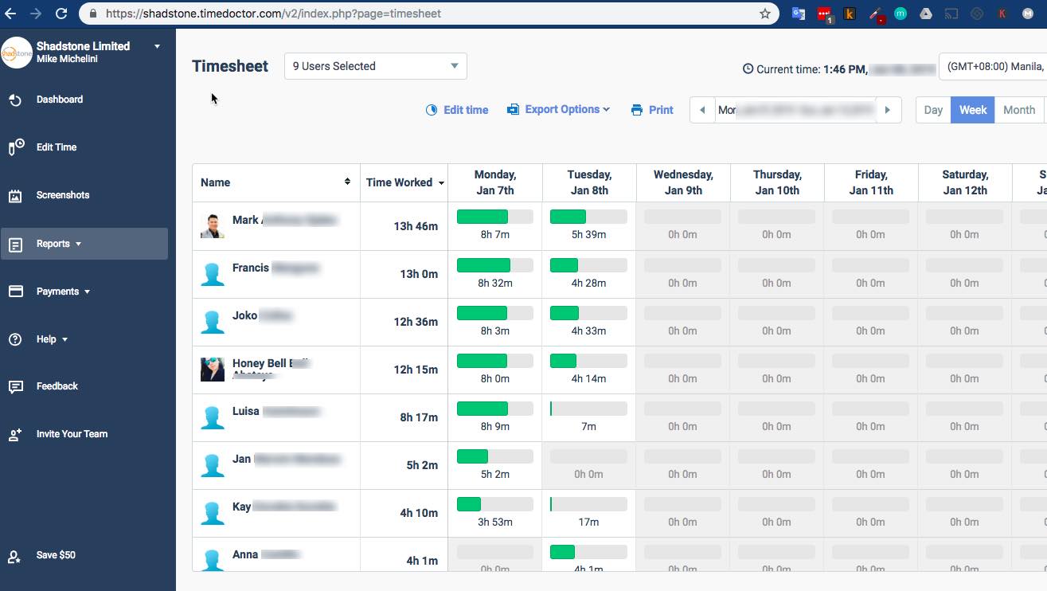Screen dimensions: 1047x591
Task: Click Honey Bell's profile photo
Action: pos(213,370)
